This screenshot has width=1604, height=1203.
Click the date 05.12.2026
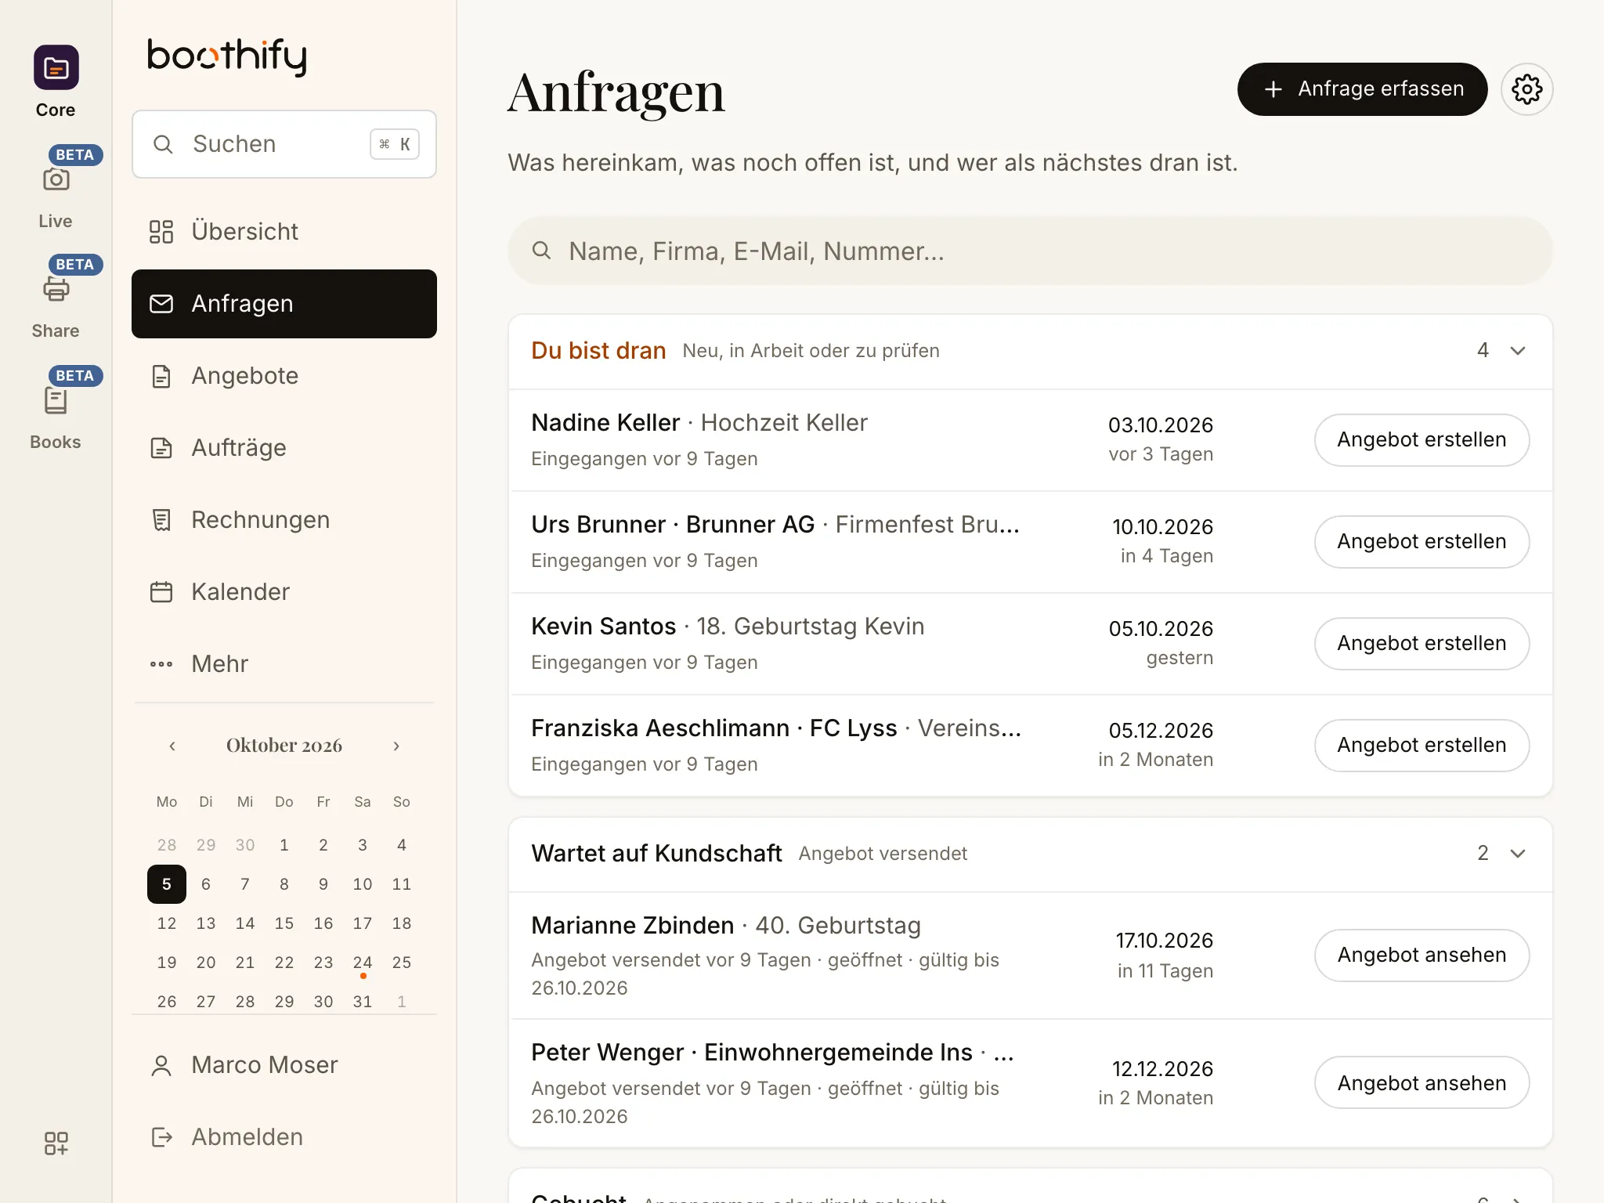pos(1161,731)
